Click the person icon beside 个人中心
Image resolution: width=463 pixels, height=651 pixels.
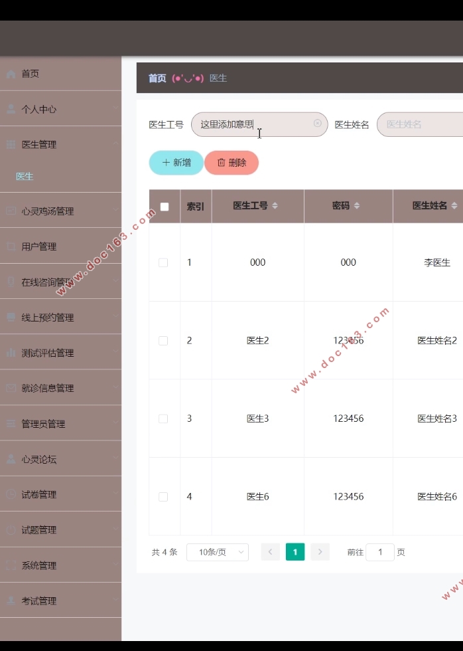point(11,109)
